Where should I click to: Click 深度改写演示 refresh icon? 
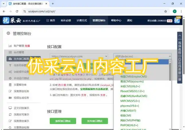[10, 115]
